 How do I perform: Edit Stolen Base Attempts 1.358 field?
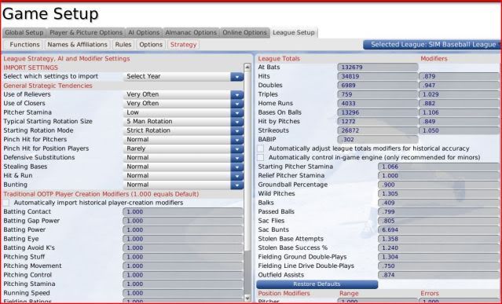pyautogui.click(x=439, y=239)
